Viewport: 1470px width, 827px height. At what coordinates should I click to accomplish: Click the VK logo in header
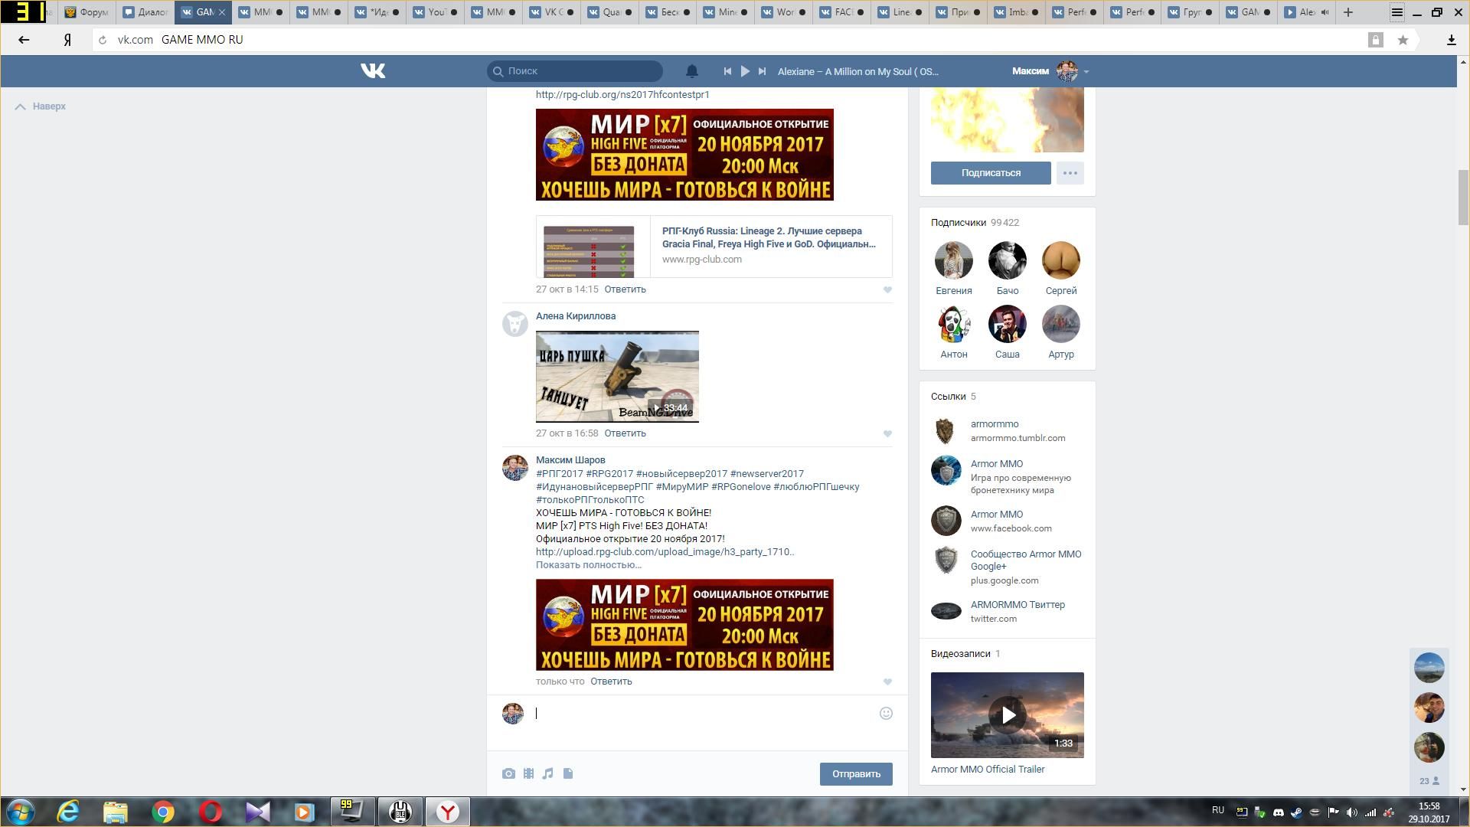tap(373, 71)
